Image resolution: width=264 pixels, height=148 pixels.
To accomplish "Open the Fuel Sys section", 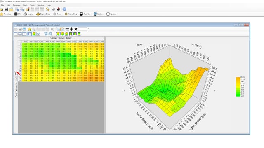I will coord(85,14).
